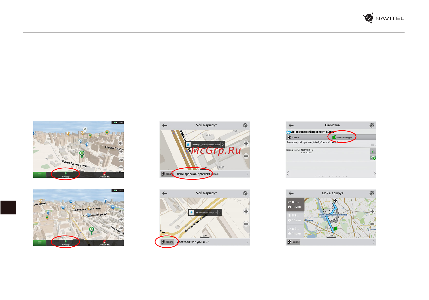Open the green menu button on the Вилиса Лациса map

coord(40,175)
